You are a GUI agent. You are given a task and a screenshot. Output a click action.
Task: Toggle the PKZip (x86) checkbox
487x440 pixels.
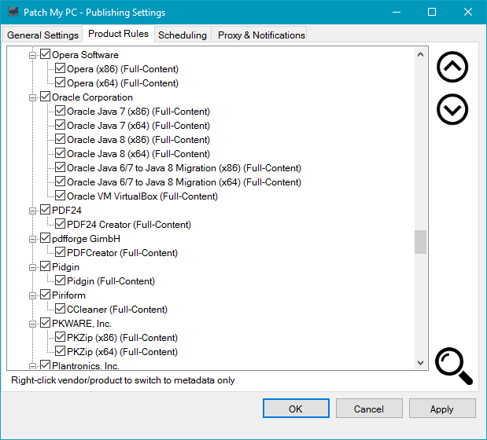point(60,337)
